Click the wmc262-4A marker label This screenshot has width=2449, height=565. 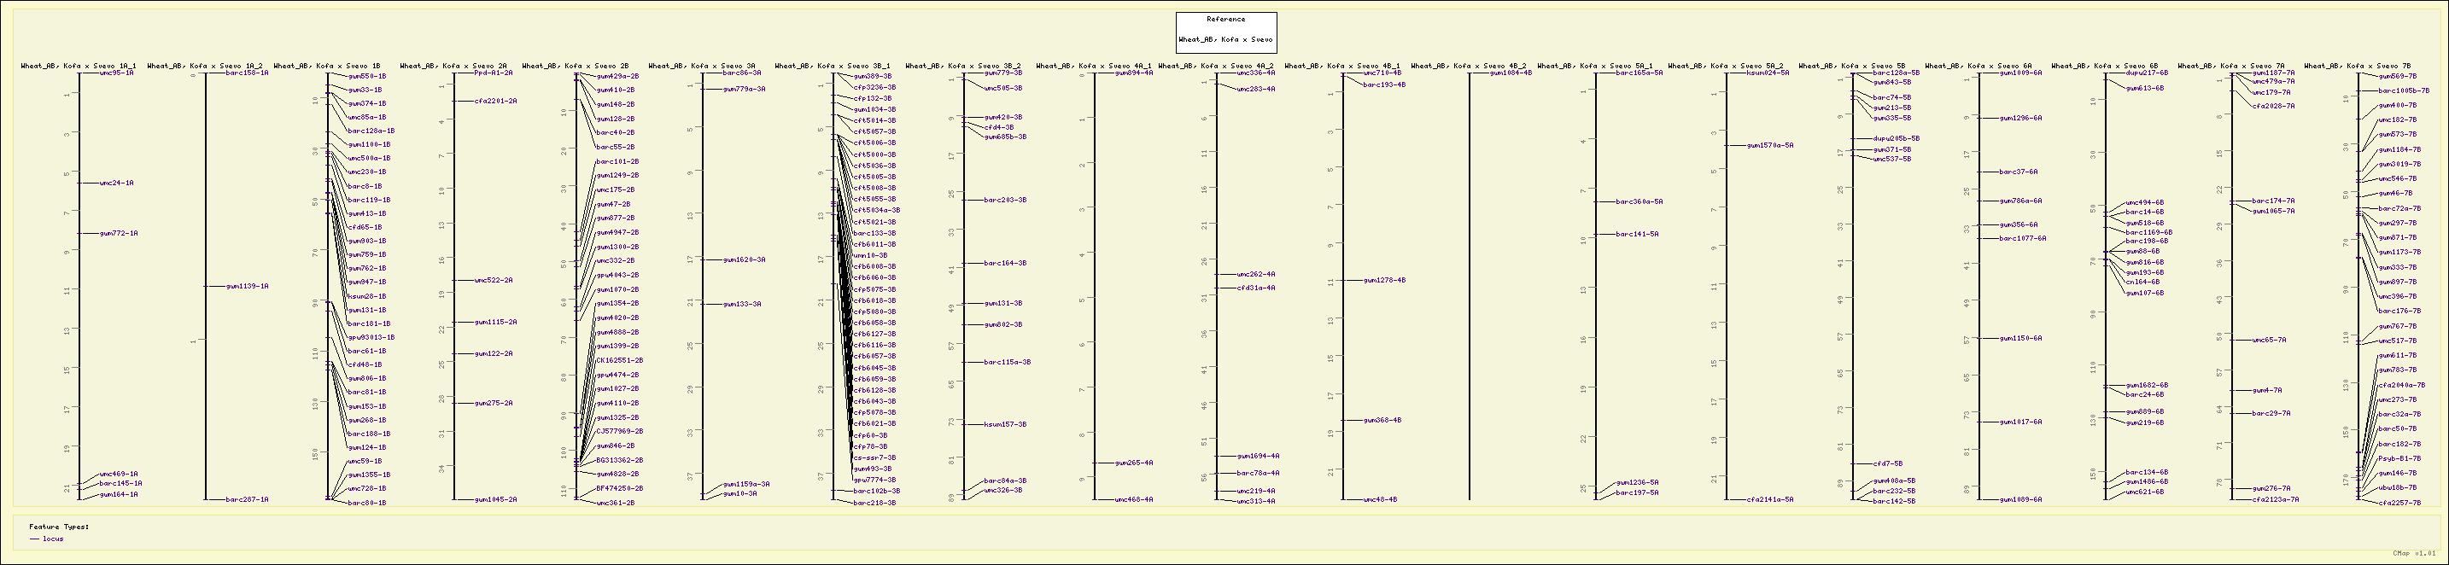1256,273
